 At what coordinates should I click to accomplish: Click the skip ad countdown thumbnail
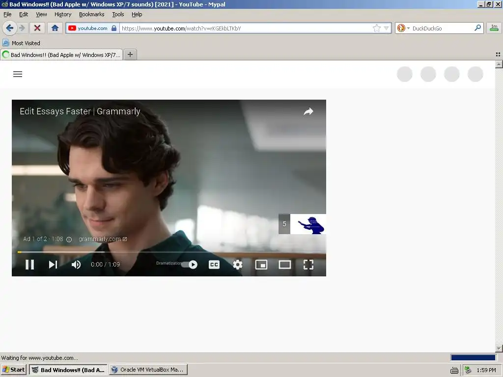point(302,224)
